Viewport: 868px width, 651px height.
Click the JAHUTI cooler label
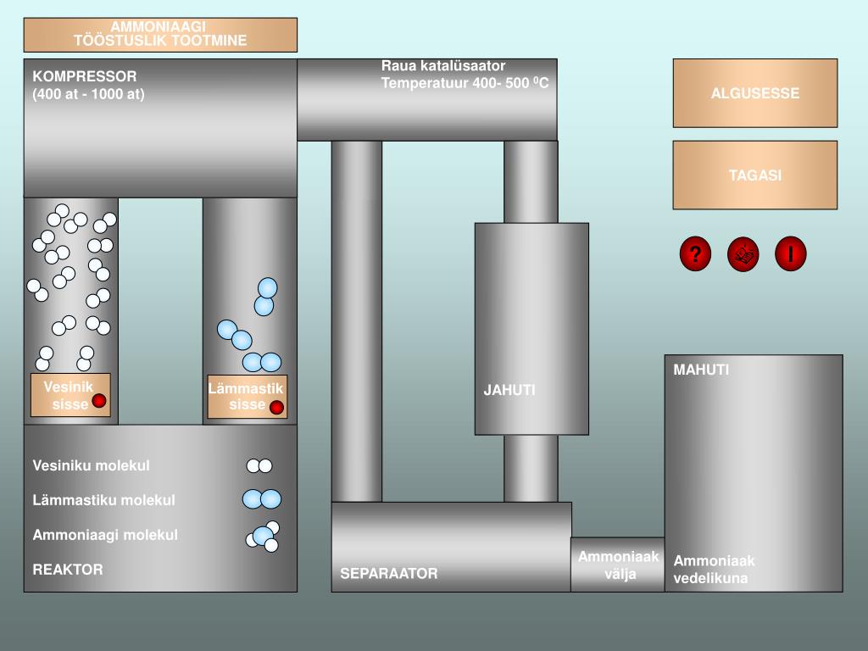[509, 390]
